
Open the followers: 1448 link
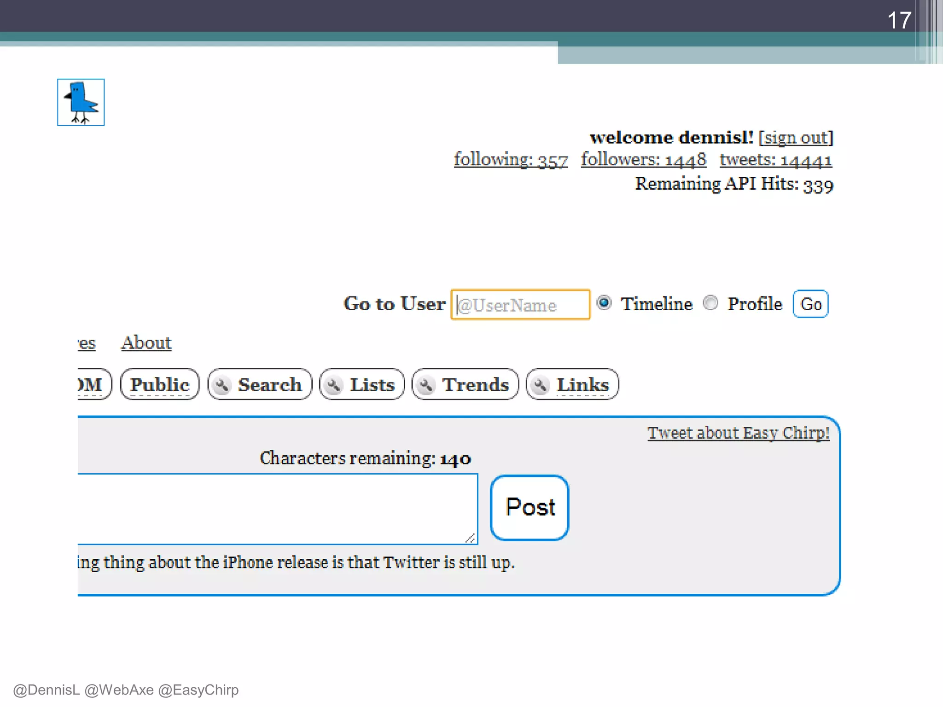(643, 160)
